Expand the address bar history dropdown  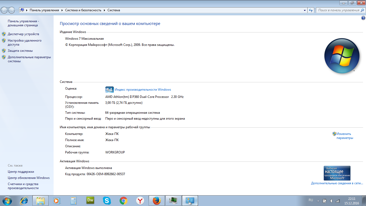[305, 10]
